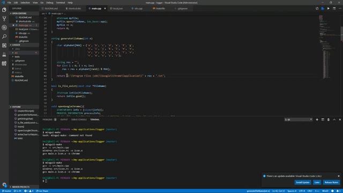The image size is (343, 193).
Task: Click the notifications bell in status bar
Action: 338,191
